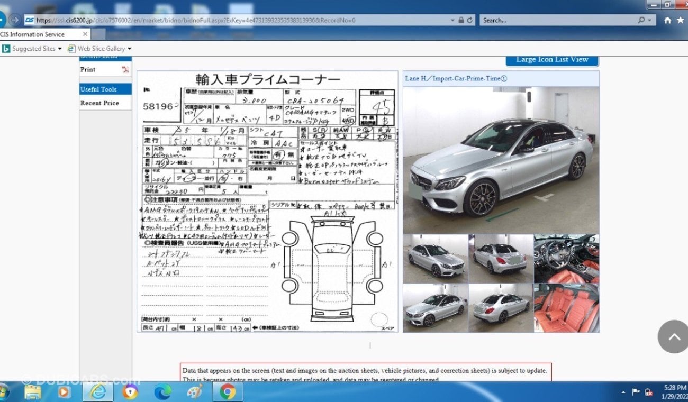Click the PDF icon beside Print
This screenshot has width=688, height=402.
coord(125,69)
